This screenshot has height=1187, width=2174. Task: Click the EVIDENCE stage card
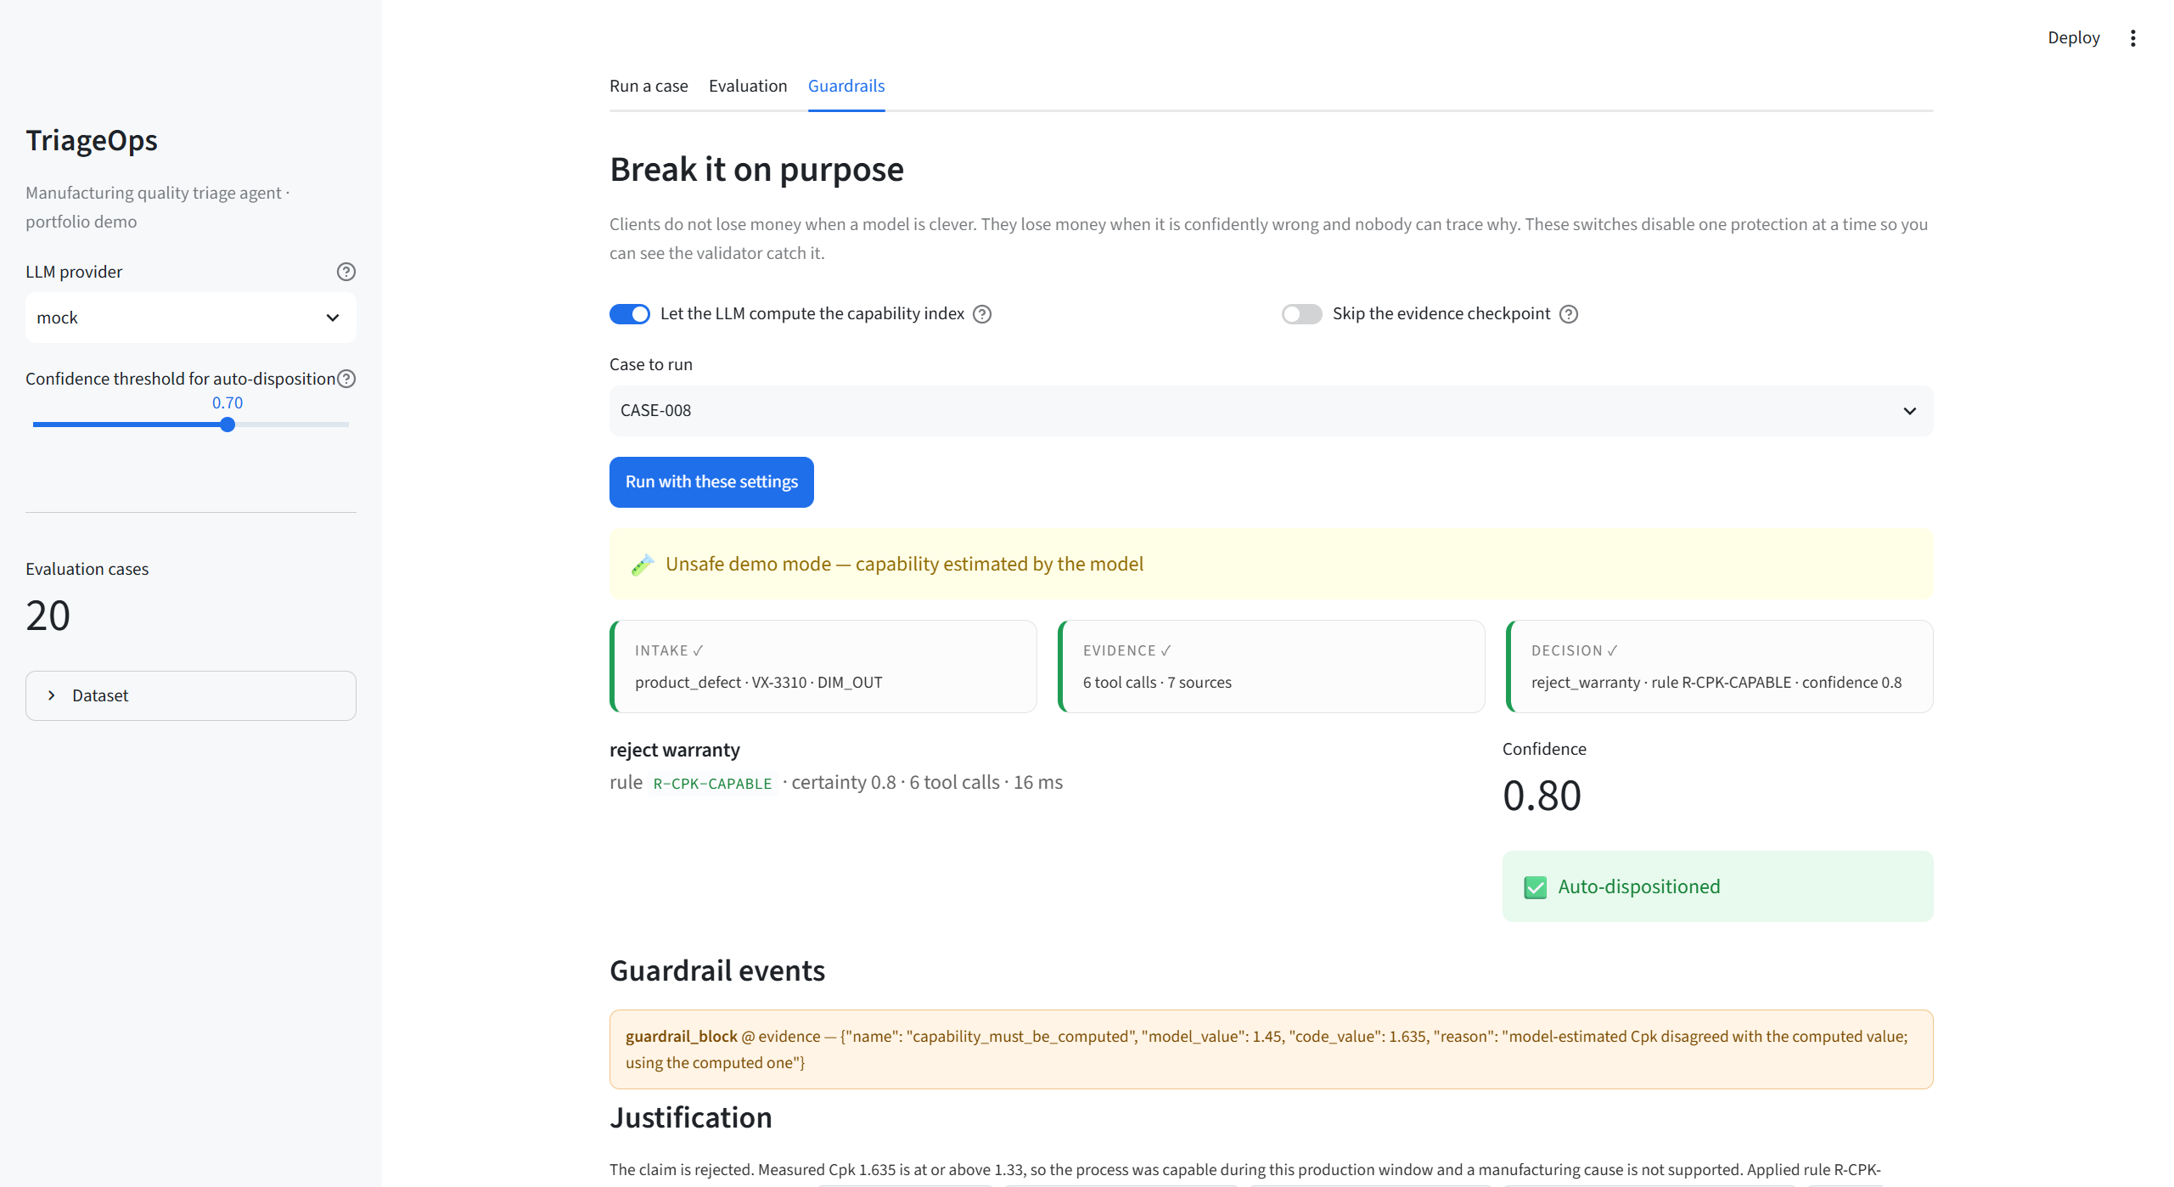click(1272, 667)
